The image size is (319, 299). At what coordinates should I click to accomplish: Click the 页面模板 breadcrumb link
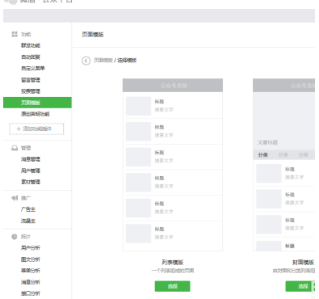coord(103,61)
